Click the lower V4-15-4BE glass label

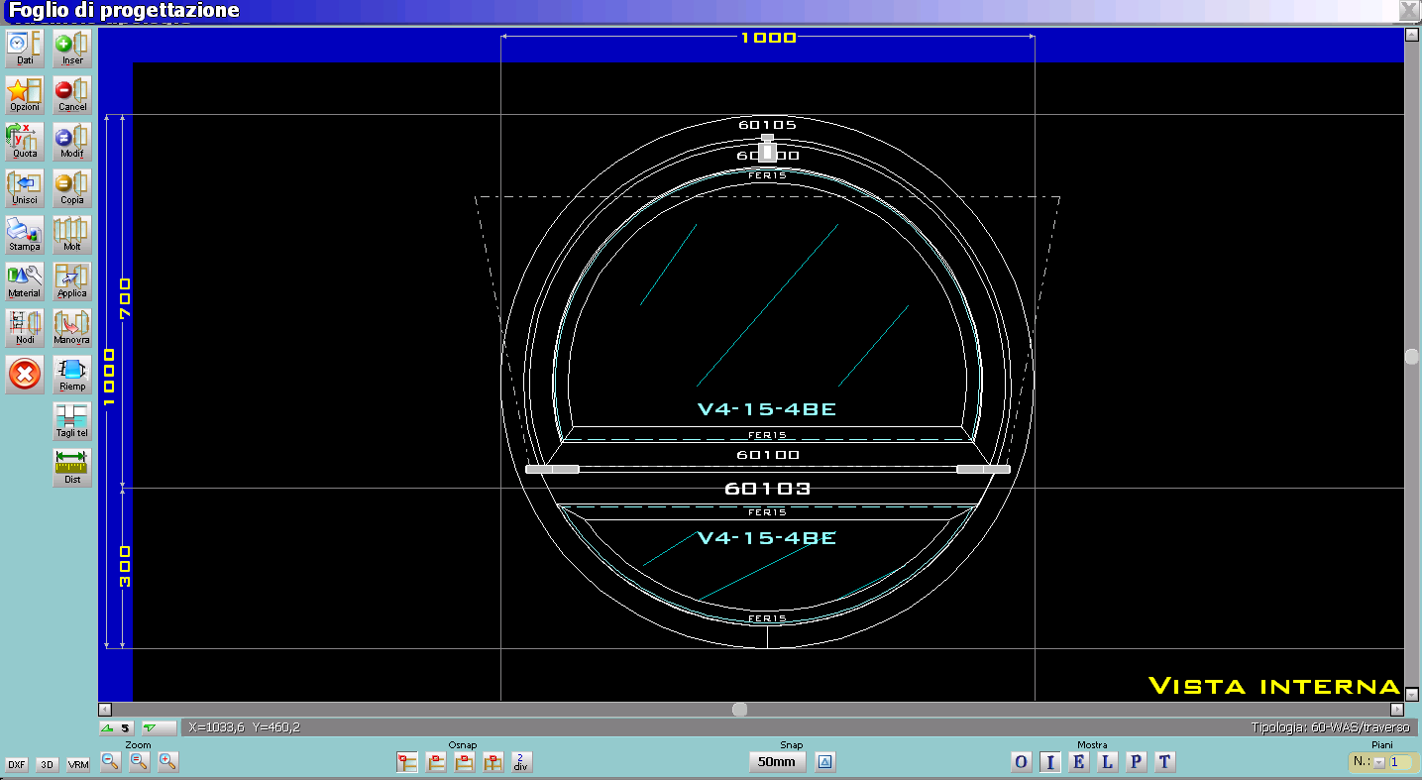click(x=767, y=538)
